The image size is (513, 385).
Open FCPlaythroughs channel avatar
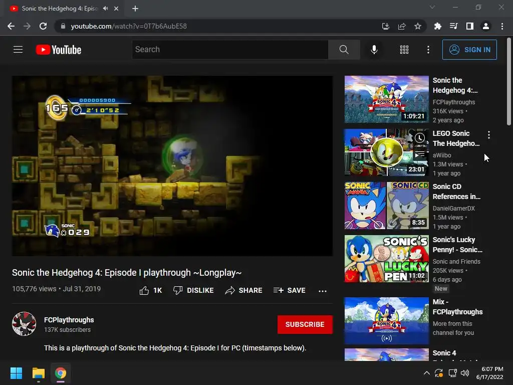[24, 324]
